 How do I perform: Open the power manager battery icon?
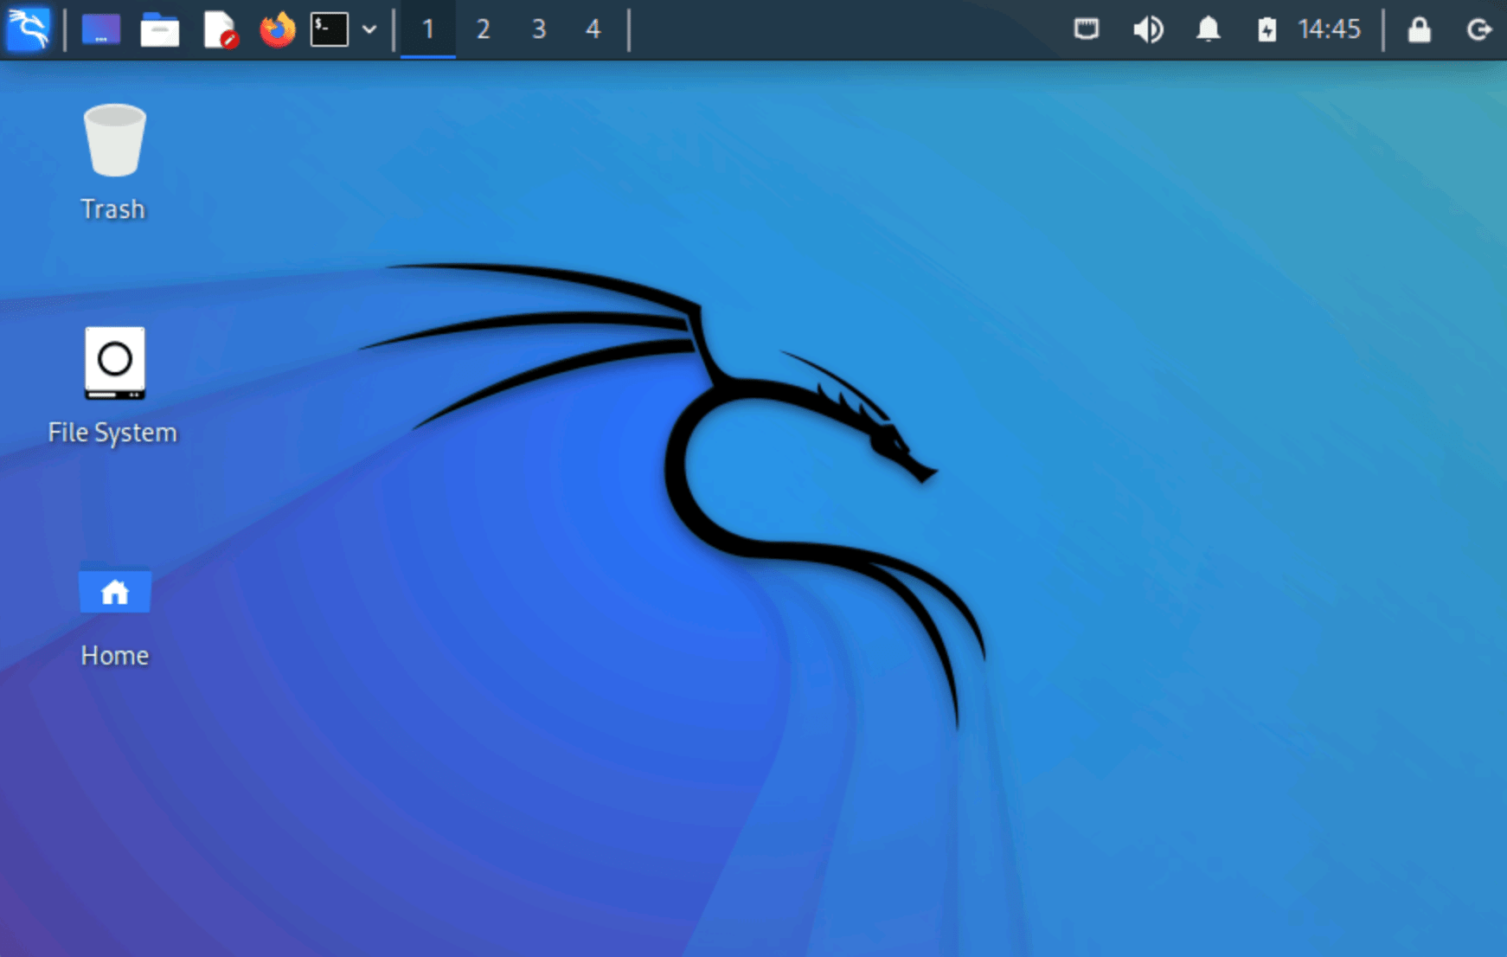point(1267,29)
